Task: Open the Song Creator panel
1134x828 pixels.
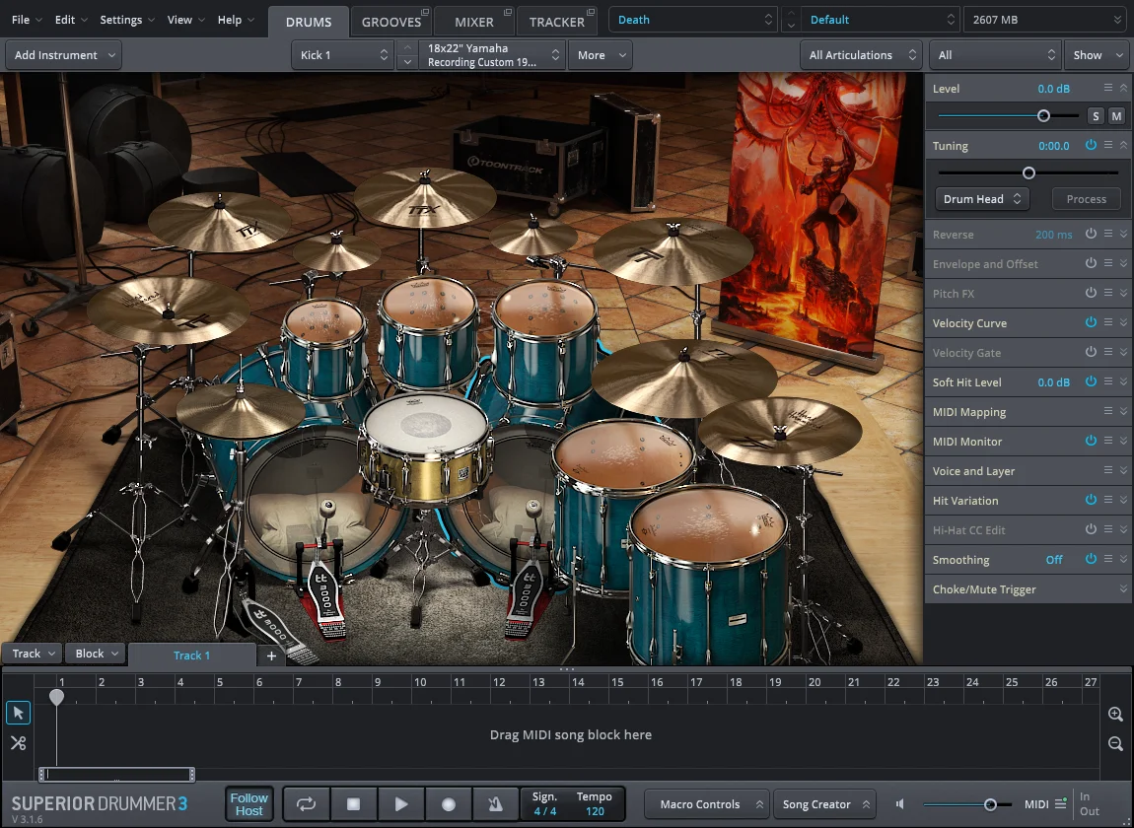Action: coord(823,804)
